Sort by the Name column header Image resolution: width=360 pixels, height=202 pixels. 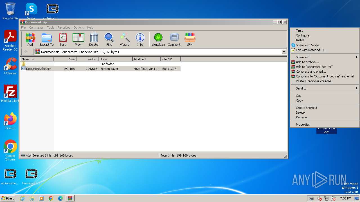37,59
